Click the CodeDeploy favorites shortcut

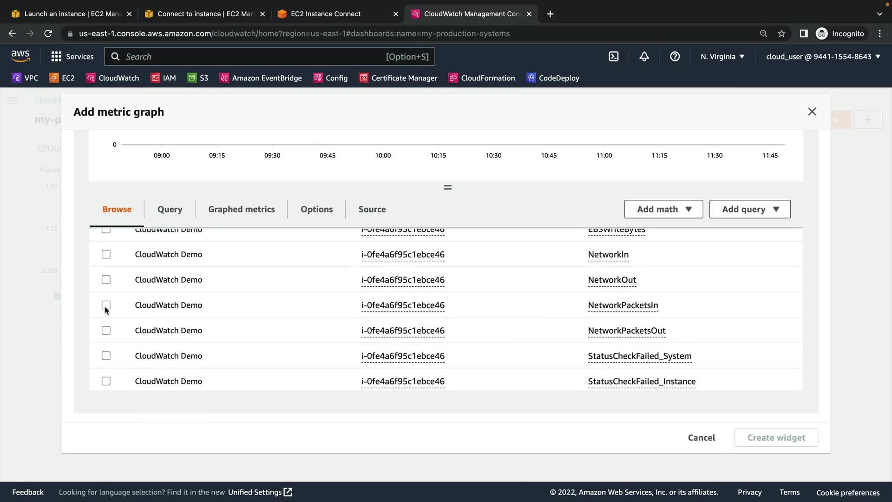tap(553, 78)
